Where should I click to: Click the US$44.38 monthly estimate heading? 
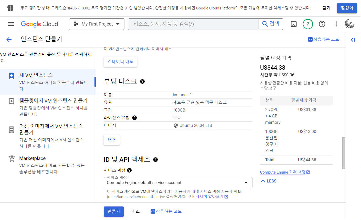point(273,68)
